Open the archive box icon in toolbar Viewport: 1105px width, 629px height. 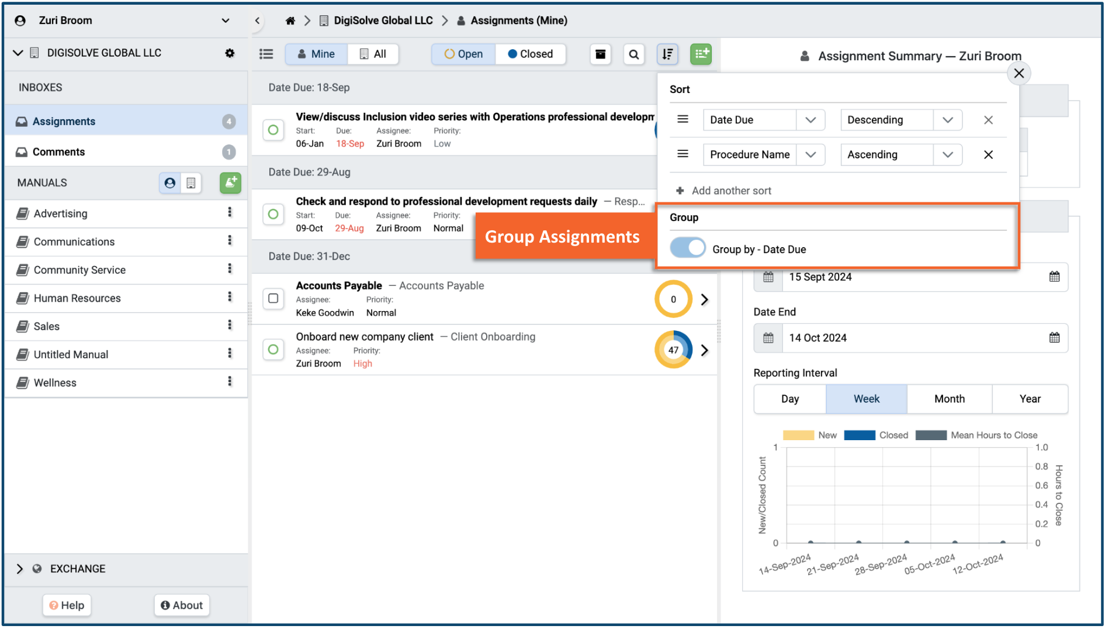600,54
